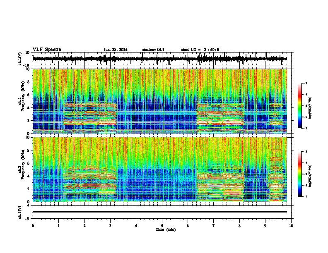Click the "5" tick on ch.3(V) axis
This screenshot has height=253, width=328.
[x=29, y=205]
